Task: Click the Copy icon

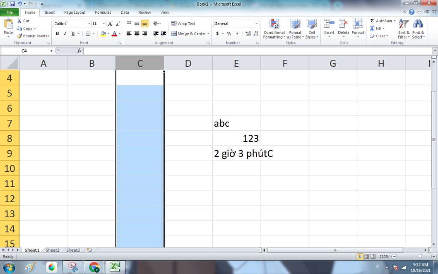Action: coord(19,28)
